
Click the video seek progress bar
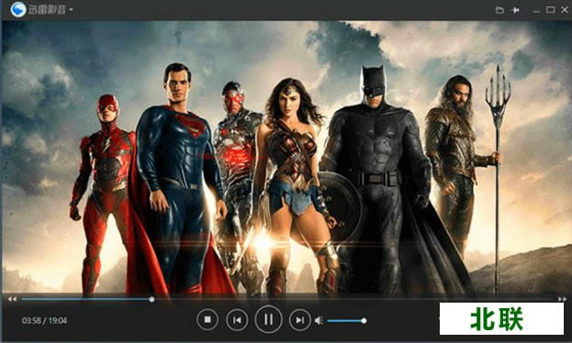click(288, 299)
